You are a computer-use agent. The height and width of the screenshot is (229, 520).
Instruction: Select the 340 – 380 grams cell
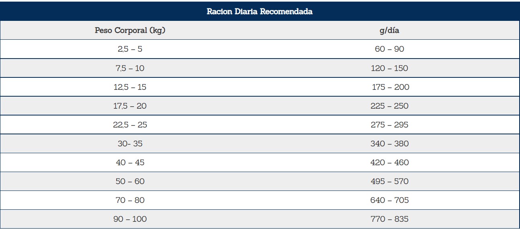389,144
